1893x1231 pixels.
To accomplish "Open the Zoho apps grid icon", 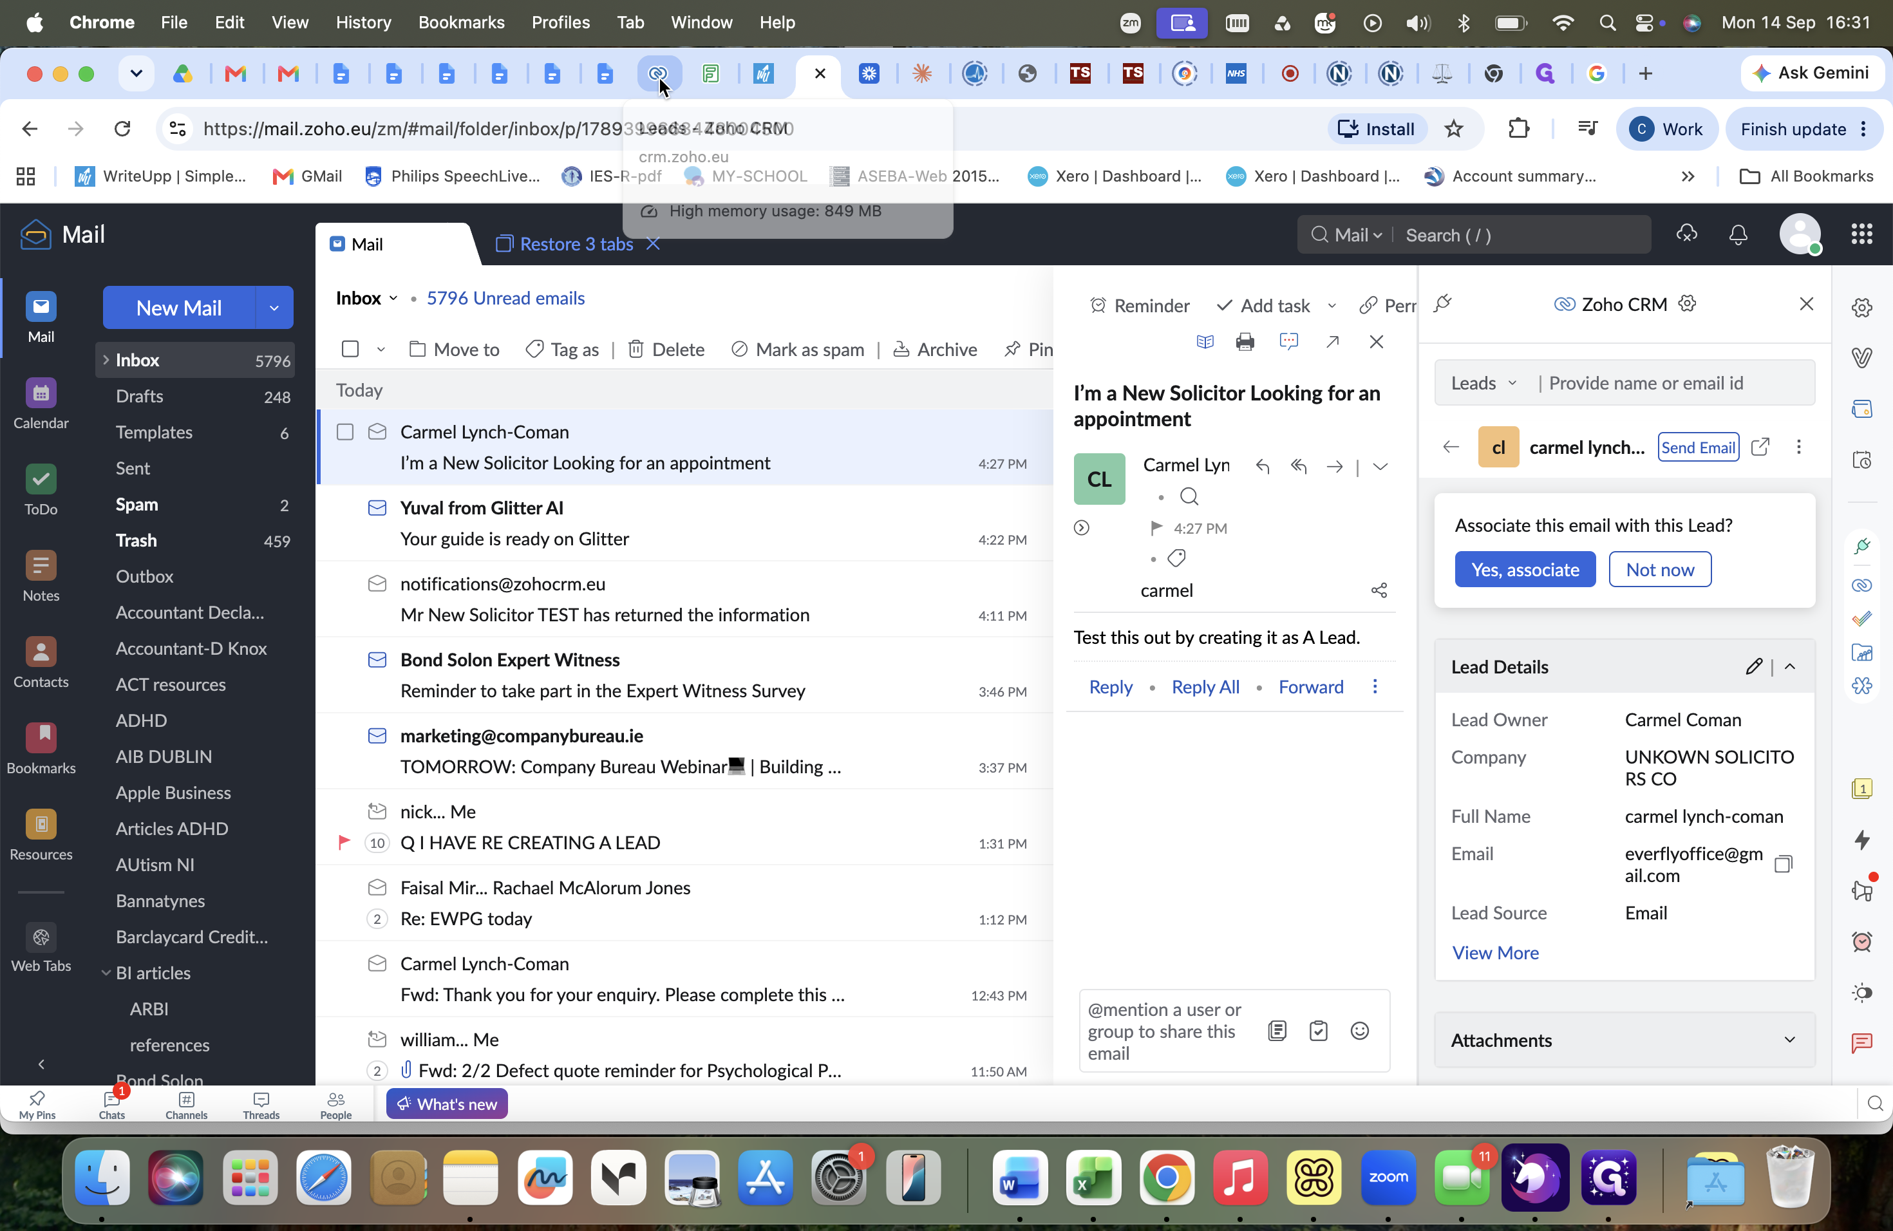I will coord(1861,234).
